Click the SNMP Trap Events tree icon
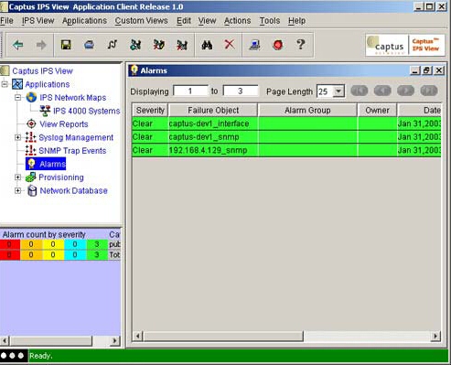This screenshot has height=365, width=451. [x=30, y=150]
